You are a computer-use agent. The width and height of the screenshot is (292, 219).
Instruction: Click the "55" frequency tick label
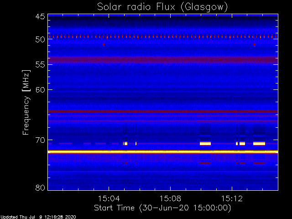[x=40, y=65]
